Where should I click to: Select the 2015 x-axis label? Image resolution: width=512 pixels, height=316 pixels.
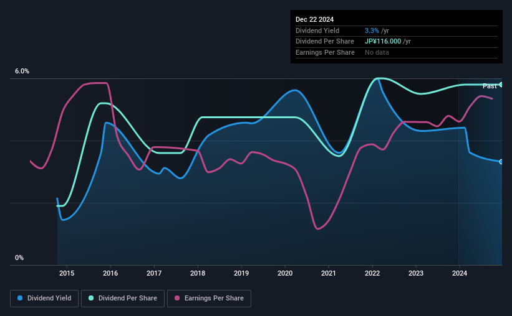(x=67, y=273)
